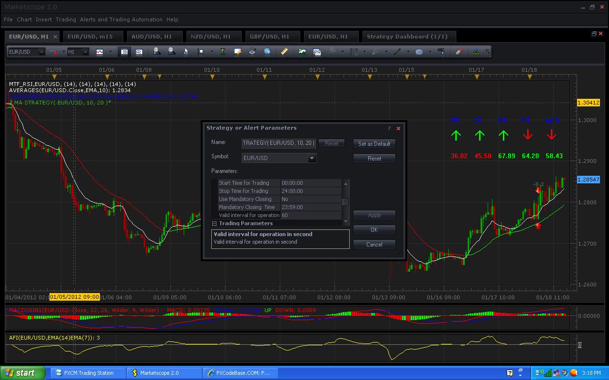Open the Windows start menu

point(23,373)
